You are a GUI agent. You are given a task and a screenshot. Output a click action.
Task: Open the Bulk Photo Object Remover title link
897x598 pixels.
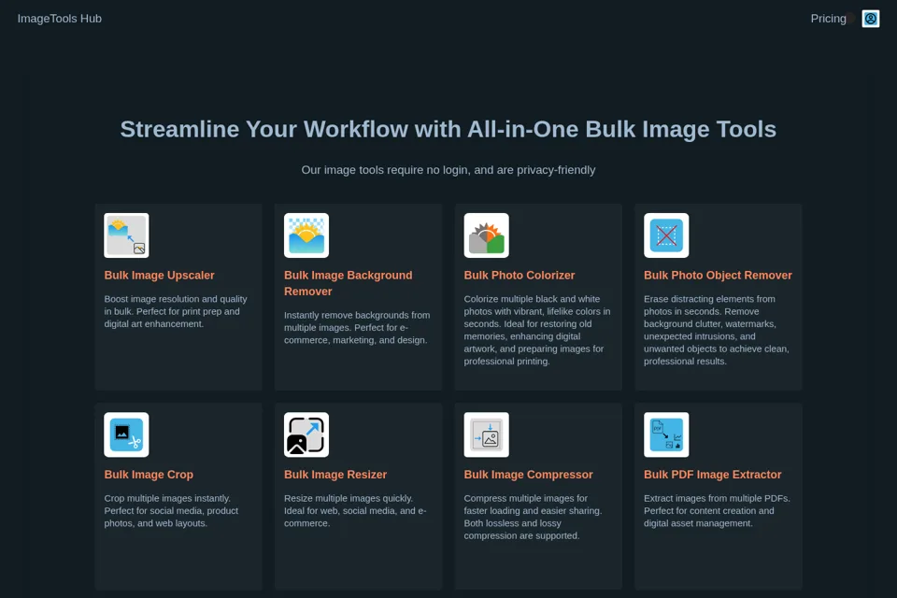pyautogui.click(x=718, y=276)
